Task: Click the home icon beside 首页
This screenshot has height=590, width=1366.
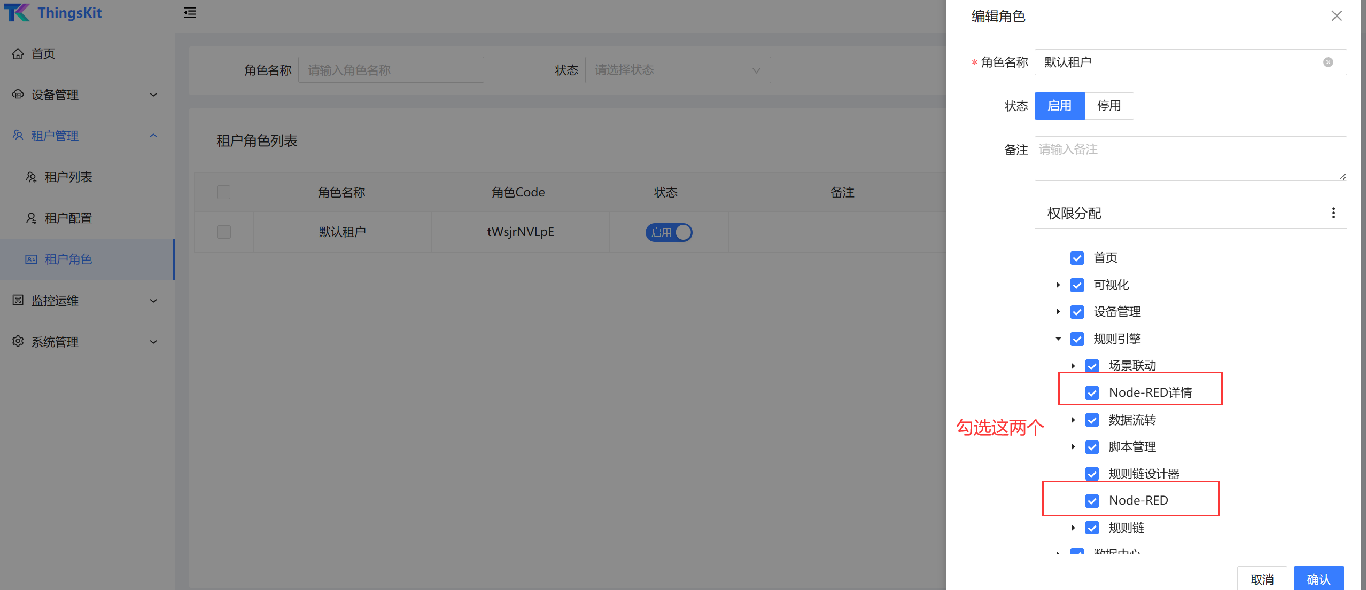Action: [18, 54]
